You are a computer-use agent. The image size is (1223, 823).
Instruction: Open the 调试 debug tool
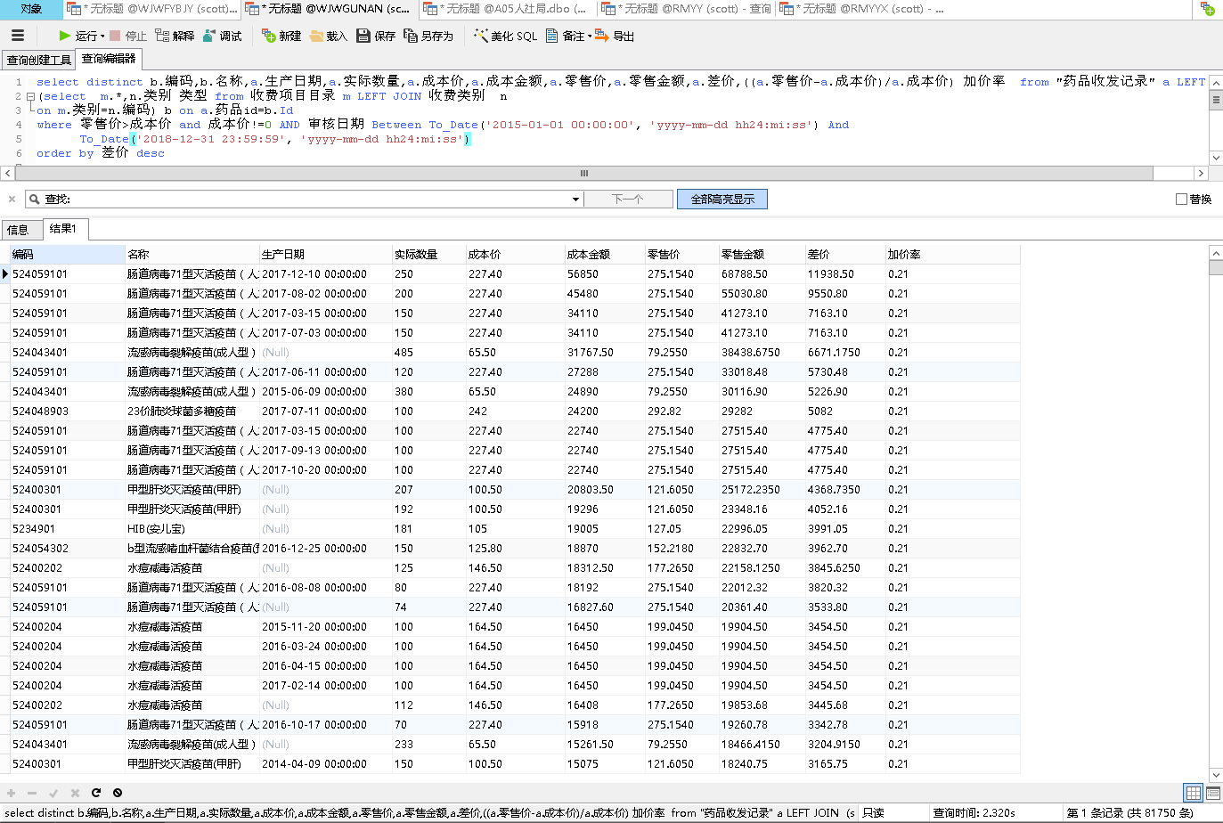click(222, 36)
